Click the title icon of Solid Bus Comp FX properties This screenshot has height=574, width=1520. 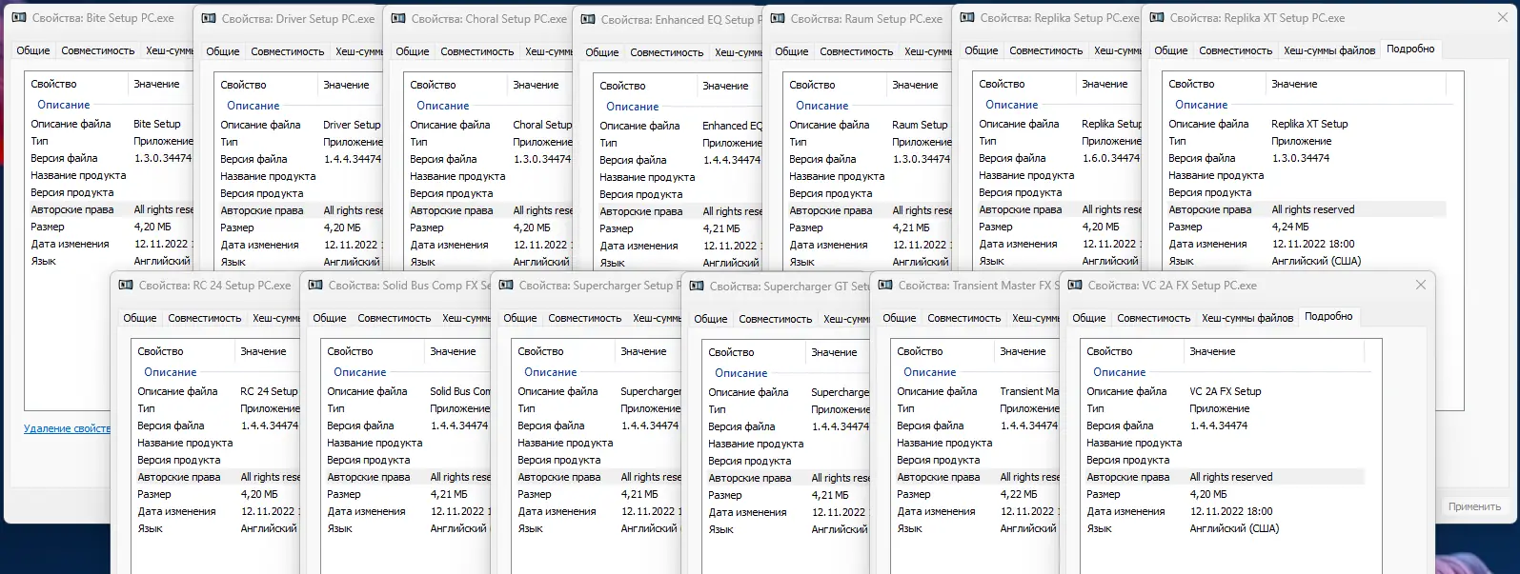314,286
